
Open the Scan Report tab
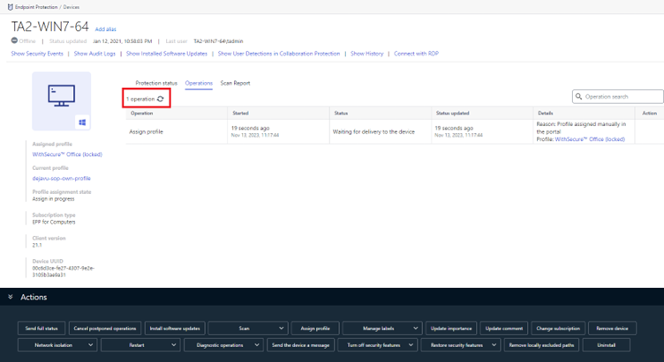[x=235, y=83]
